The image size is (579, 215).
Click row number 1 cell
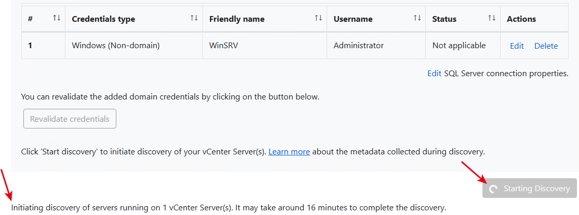[x=31, y=46]
